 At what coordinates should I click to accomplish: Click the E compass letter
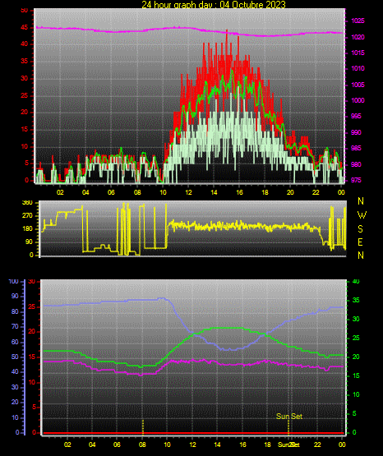(360, 242)
